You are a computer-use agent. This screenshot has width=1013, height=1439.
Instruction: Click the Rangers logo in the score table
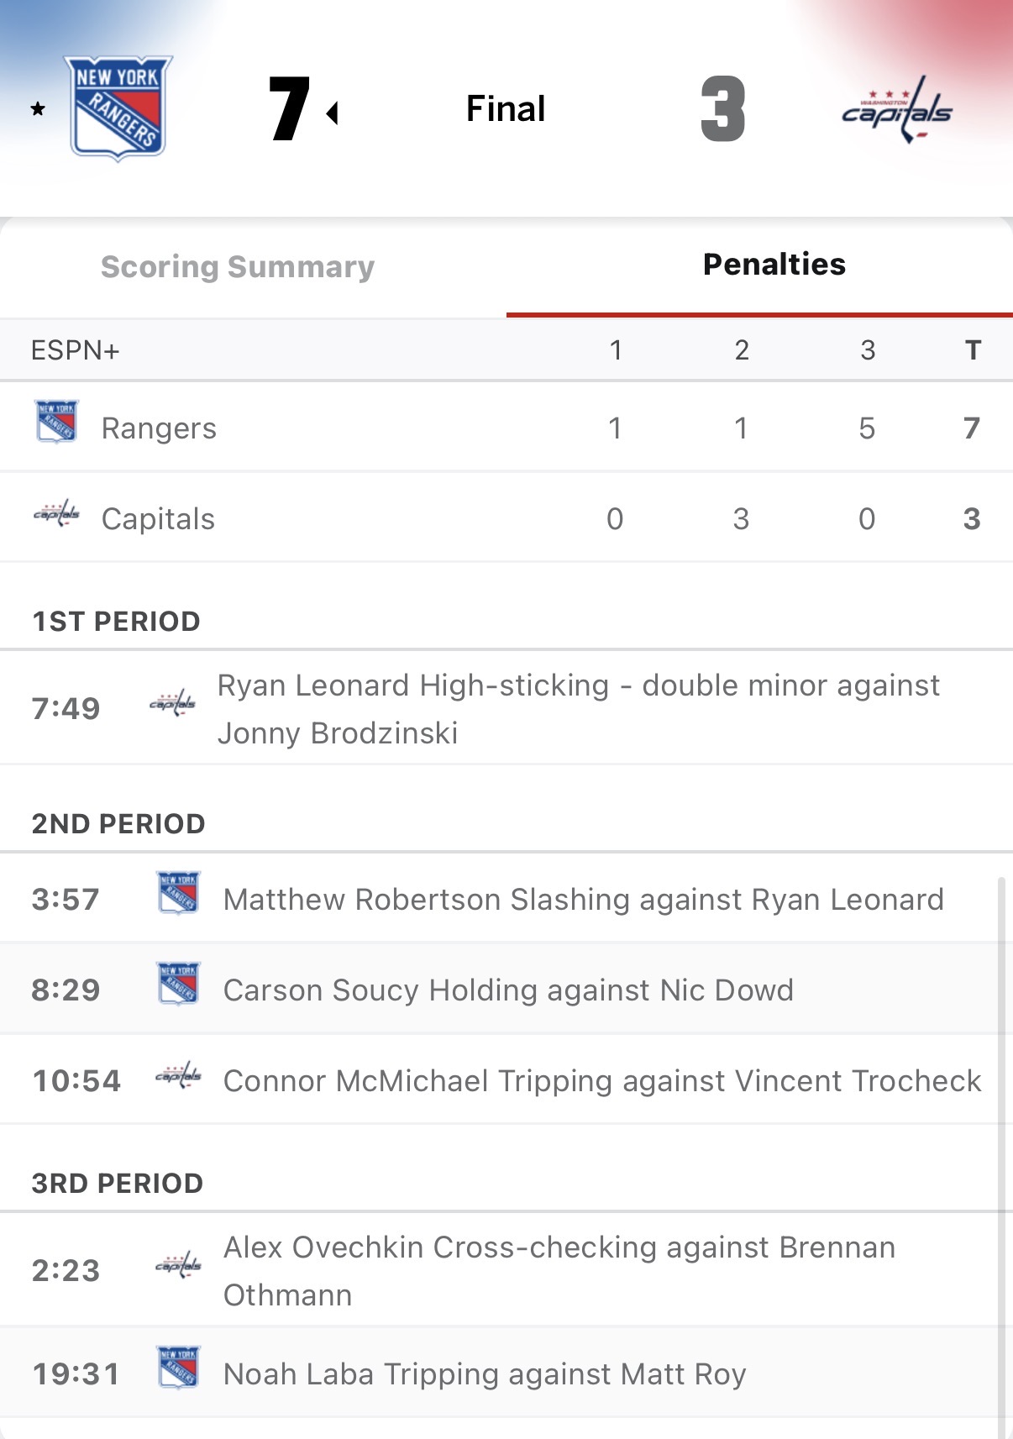(57, 421)
